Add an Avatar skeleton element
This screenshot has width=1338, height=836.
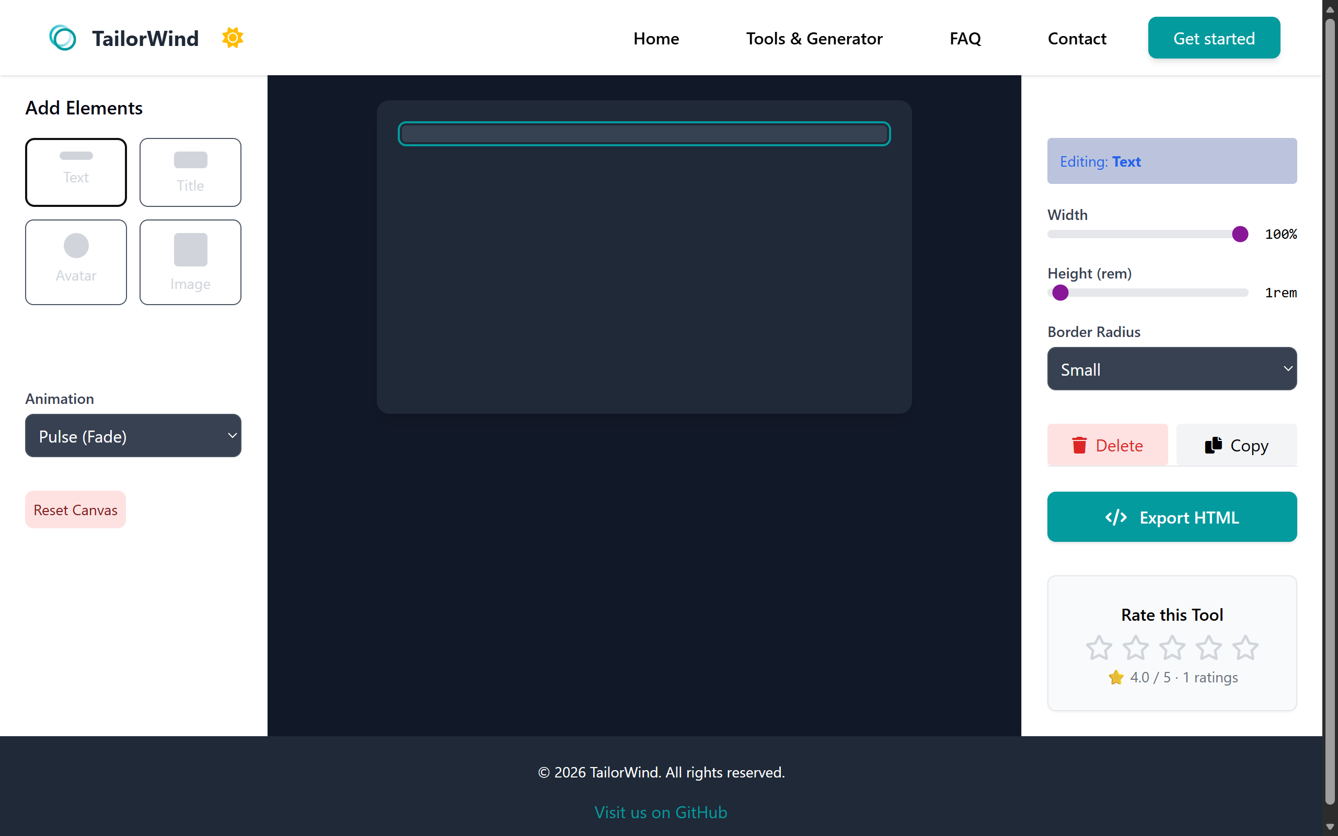(76, 262)
